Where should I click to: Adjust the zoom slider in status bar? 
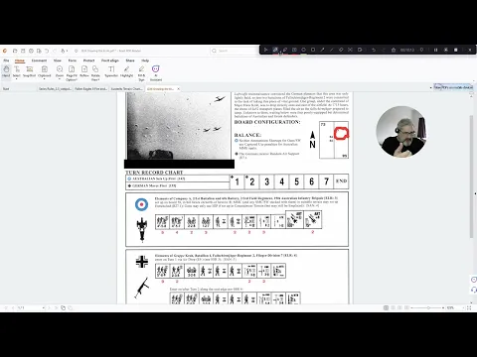point(428,307)
